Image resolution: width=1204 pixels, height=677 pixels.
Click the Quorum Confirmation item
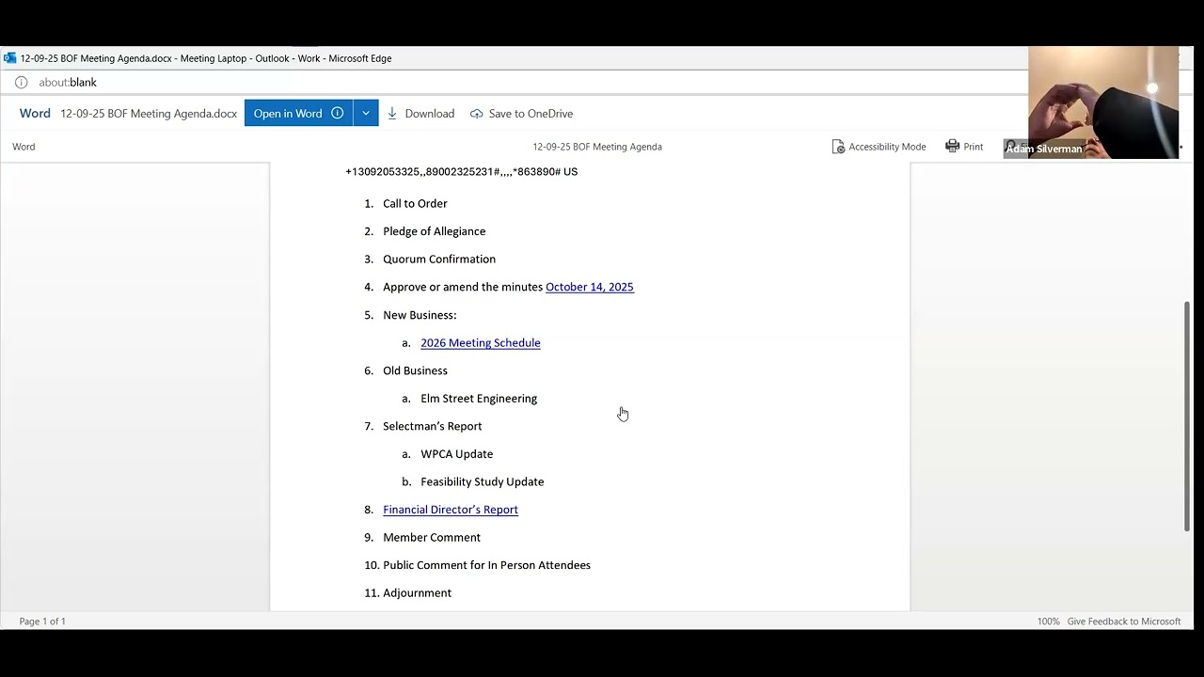point(439,260)
